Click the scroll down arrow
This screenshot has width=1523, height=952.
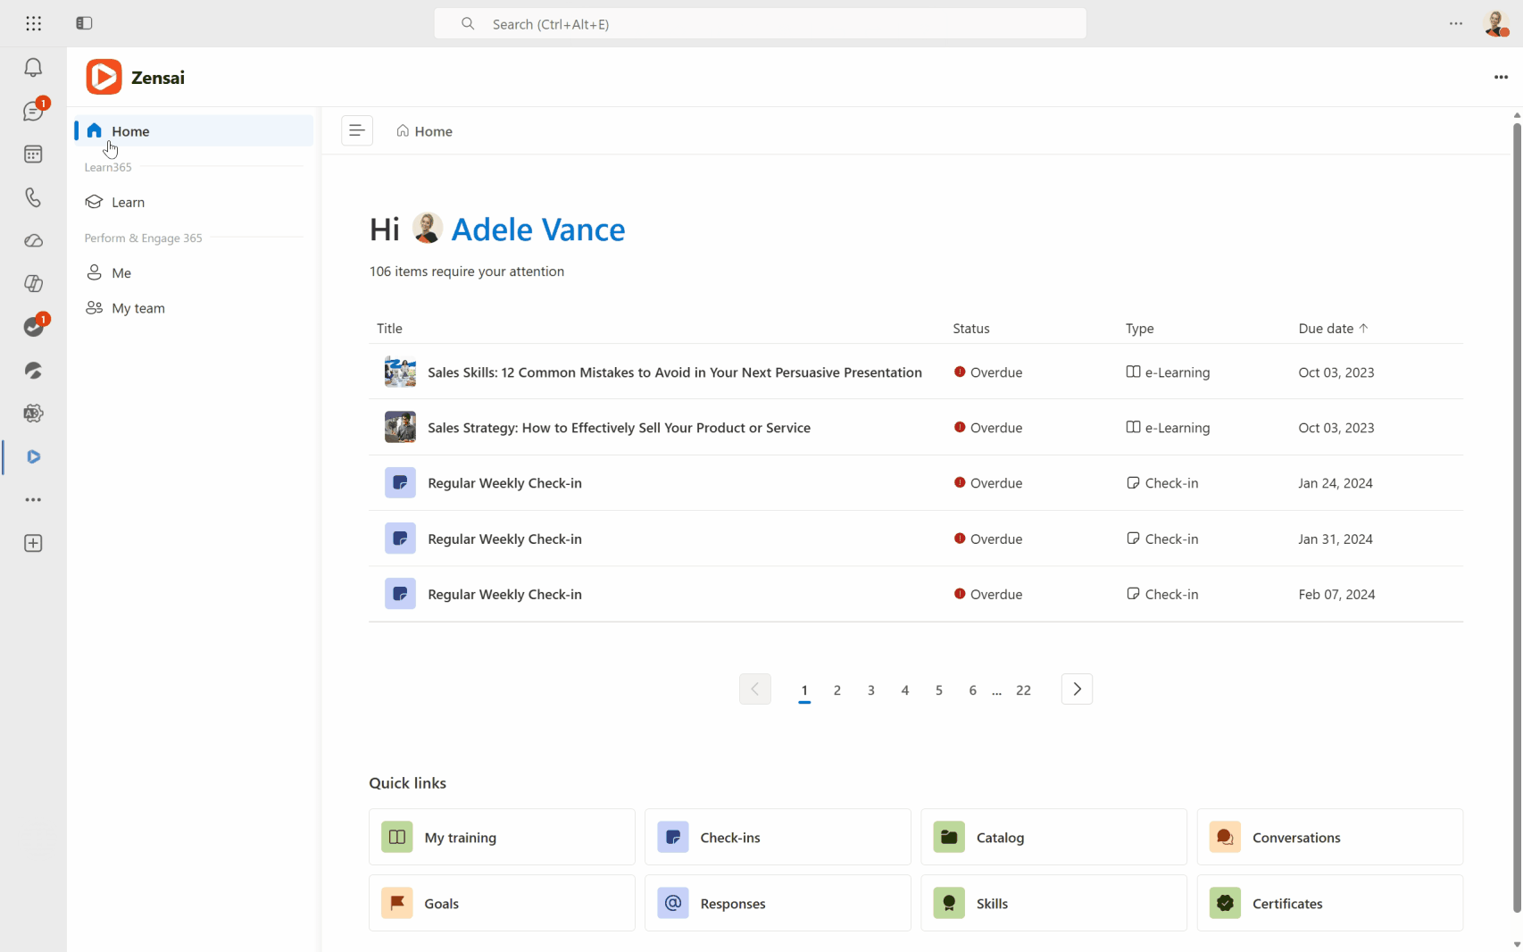point(1517,945)
